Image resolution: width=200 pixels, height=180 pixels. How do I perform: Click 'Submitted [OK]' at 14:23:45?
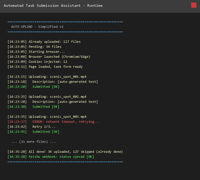coord(33,132)
